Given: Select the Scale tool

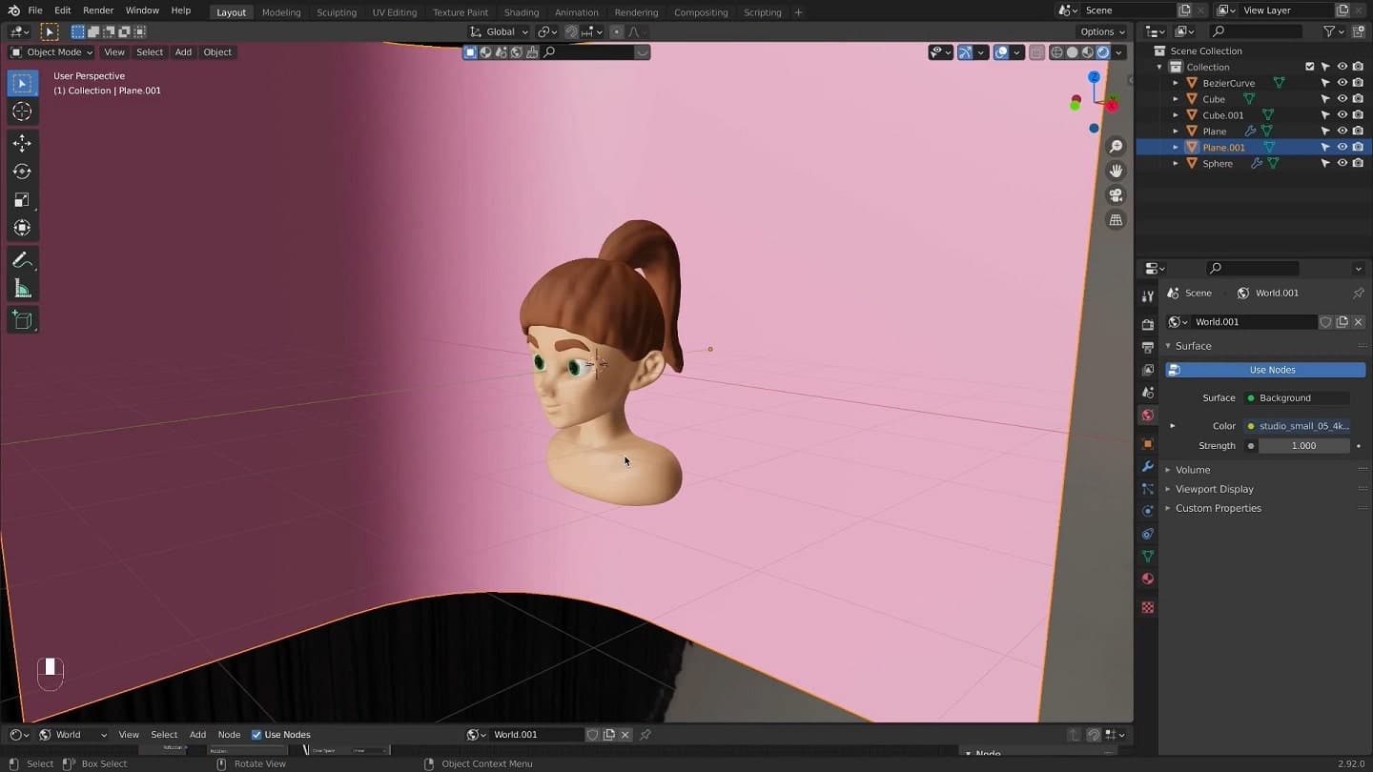Looking at the screenshot, I should click(x=22, y=200).
